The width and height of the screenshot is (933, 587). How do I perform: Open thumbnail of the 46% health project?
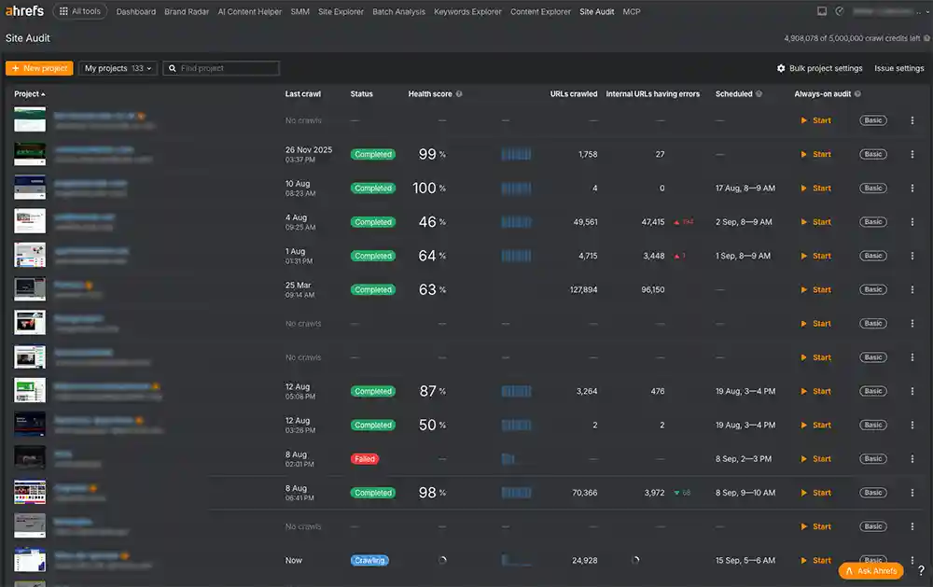pyautogui.click(x=30, y=221)
